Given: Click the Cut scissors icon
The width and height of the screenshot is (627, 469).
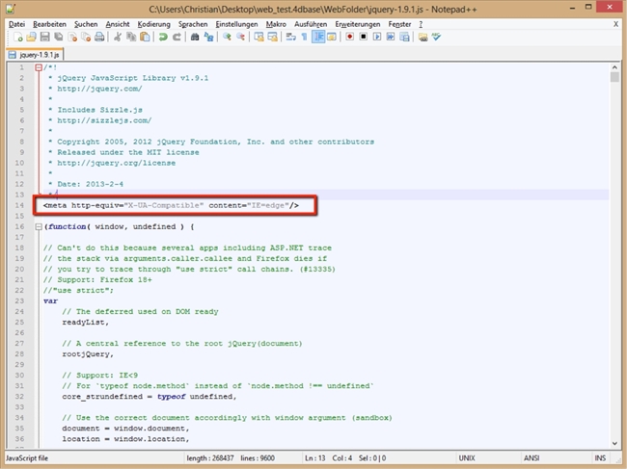Looking at the screenshot, I should click(117, 37).
